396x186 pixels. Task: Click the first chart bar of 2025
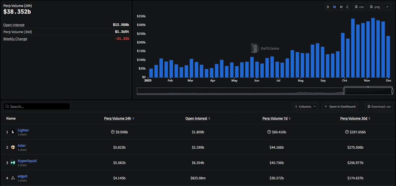[151, 73]
